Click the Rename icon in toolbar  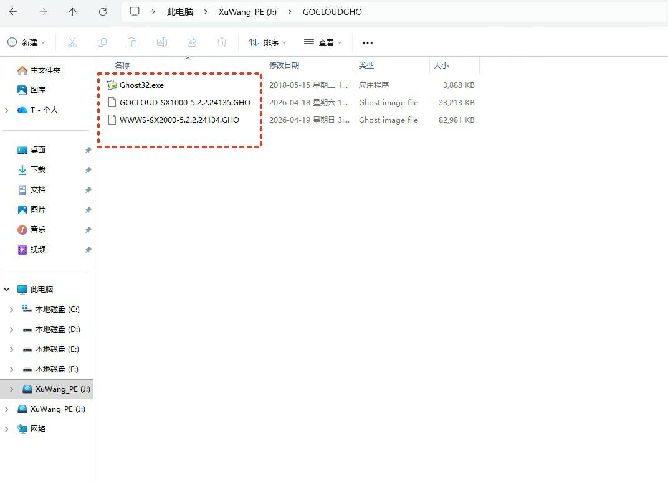click(162, 42)
